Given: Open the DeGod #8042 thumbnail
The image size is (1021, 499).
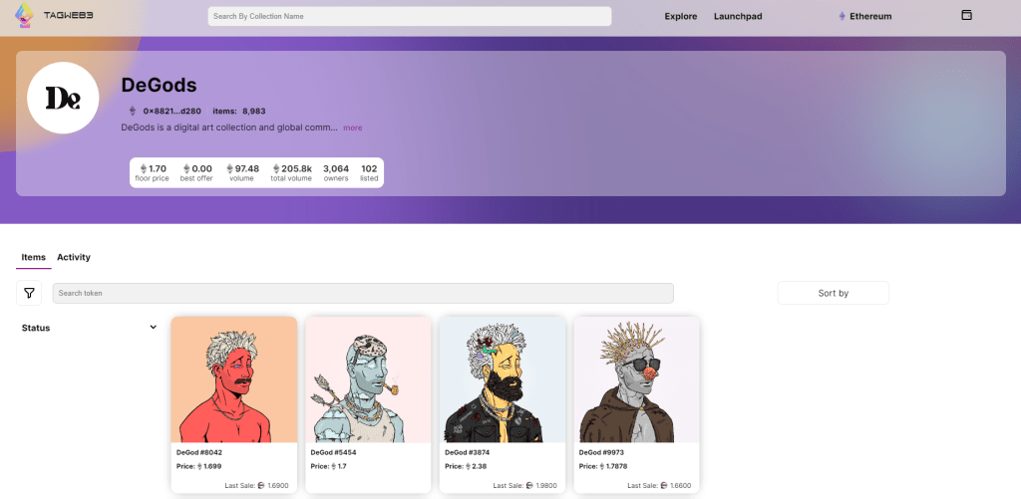Looking at the screenshot, I should (234, 379).
